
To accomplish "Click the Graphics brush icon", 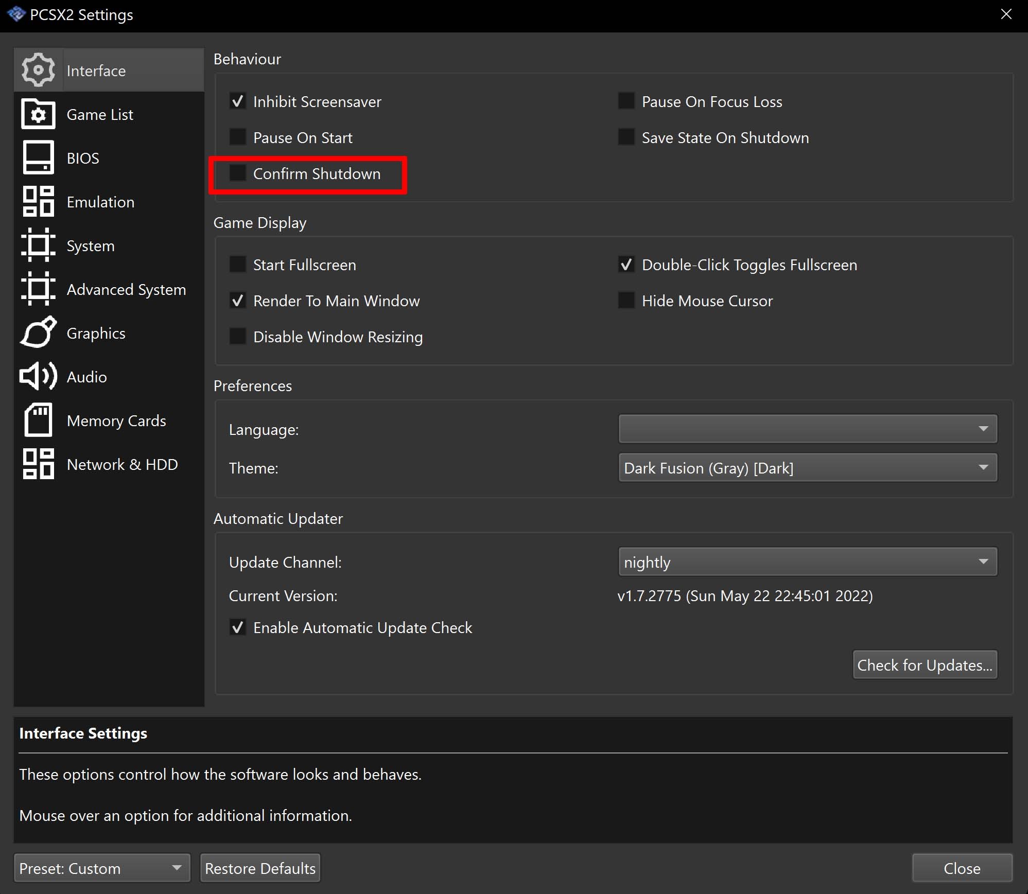I will pos(38,332).
